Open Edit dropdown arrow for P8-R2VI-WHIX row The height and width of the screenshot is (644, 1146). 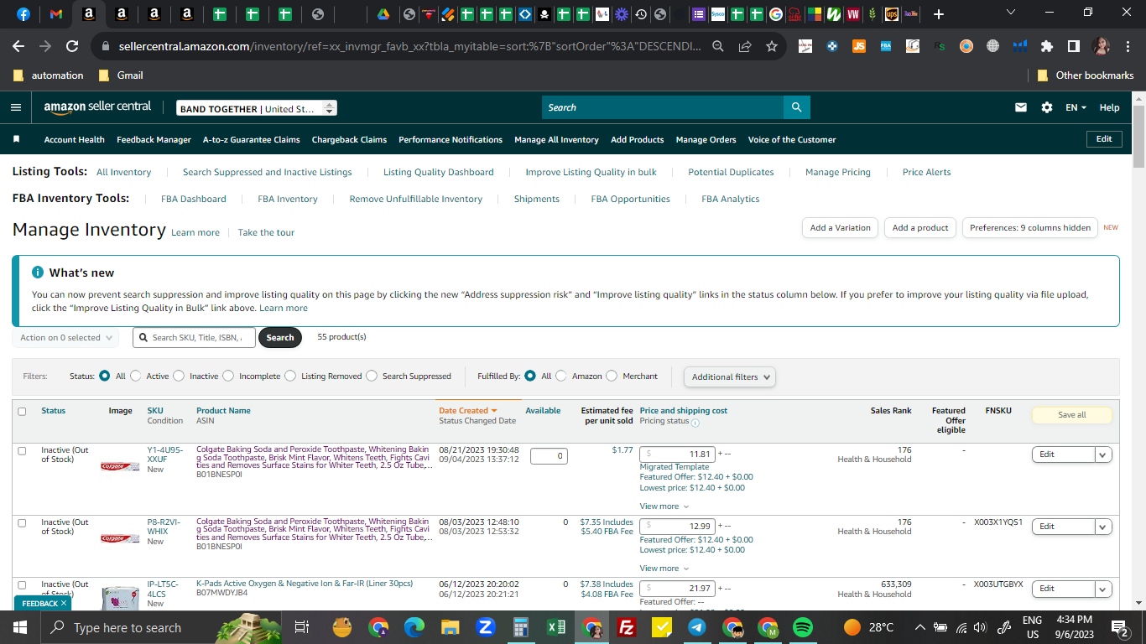click(x=1103, y=527)
